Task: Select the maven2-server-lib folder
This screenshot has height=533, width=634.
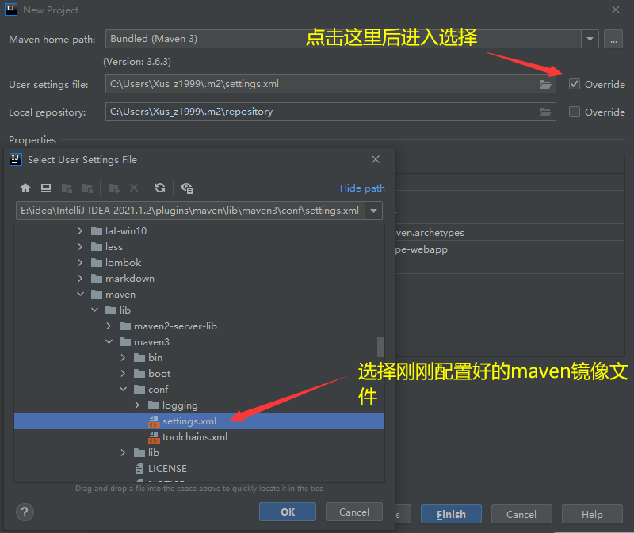Action: (175, 326)
